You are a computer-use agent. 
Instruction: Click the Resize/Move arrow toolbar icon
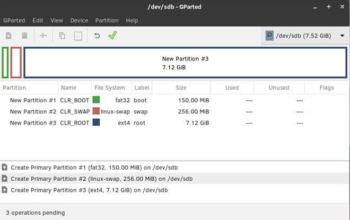[43, 36]
